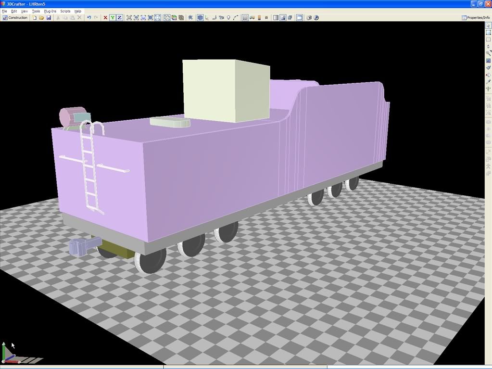Click the rear coupler on the model
492x369 pixels.
84,246
